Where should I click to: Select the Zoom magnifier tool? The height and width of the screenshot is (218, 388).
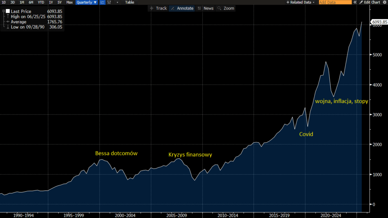click(x=226, y=8)
